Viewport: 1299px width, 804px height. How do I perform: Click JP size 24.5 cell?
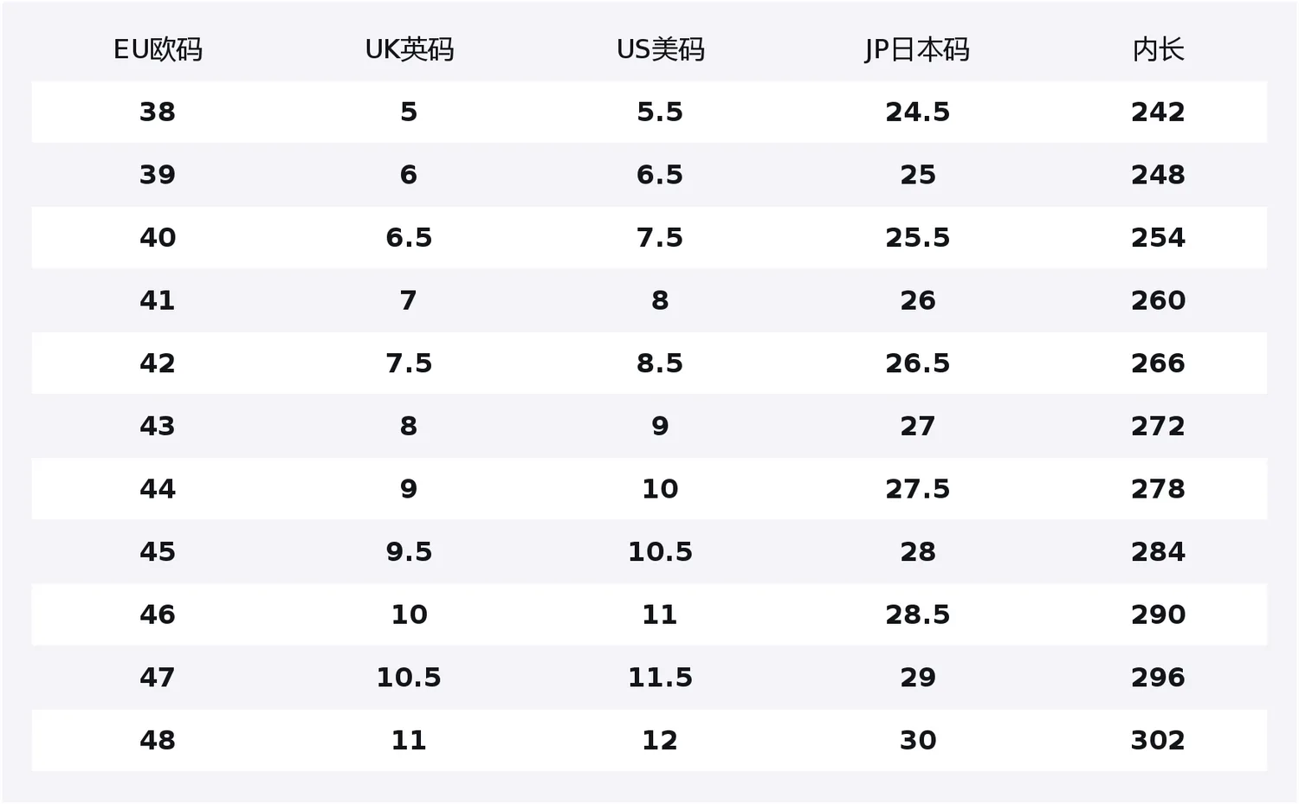coord(917,112)
